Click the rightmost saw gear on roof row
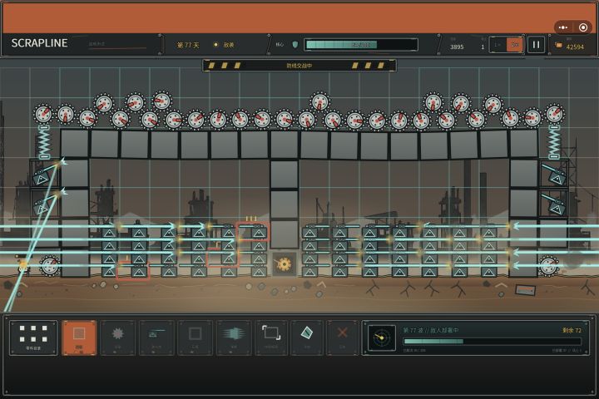Screen dimensions: 599x399 pos(555,113)
